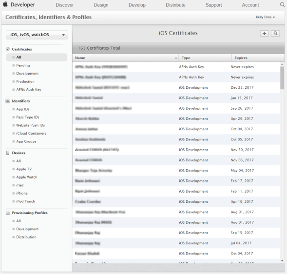
Task: Click the Devices section icon
Action: click(x=8, y=153)
